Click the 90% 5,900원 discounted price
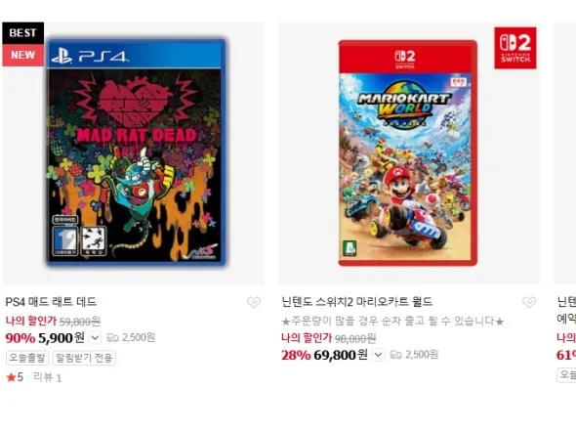The image size is (576, 432). (45, 337)
